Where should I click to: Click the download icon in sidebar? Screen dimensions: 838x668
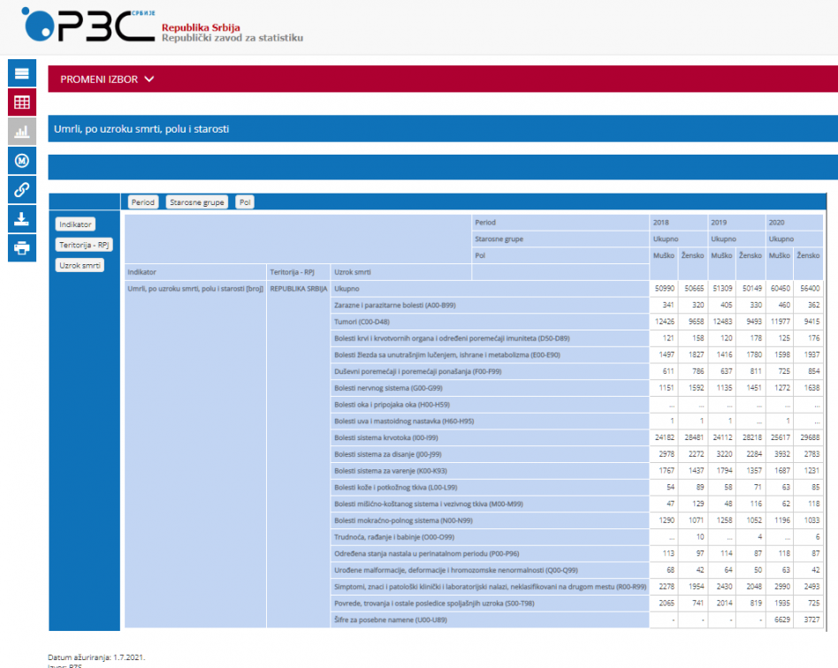click(22, 218)
